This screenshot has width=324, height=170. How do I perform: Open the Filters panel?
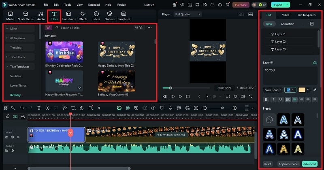coord(96,16)
